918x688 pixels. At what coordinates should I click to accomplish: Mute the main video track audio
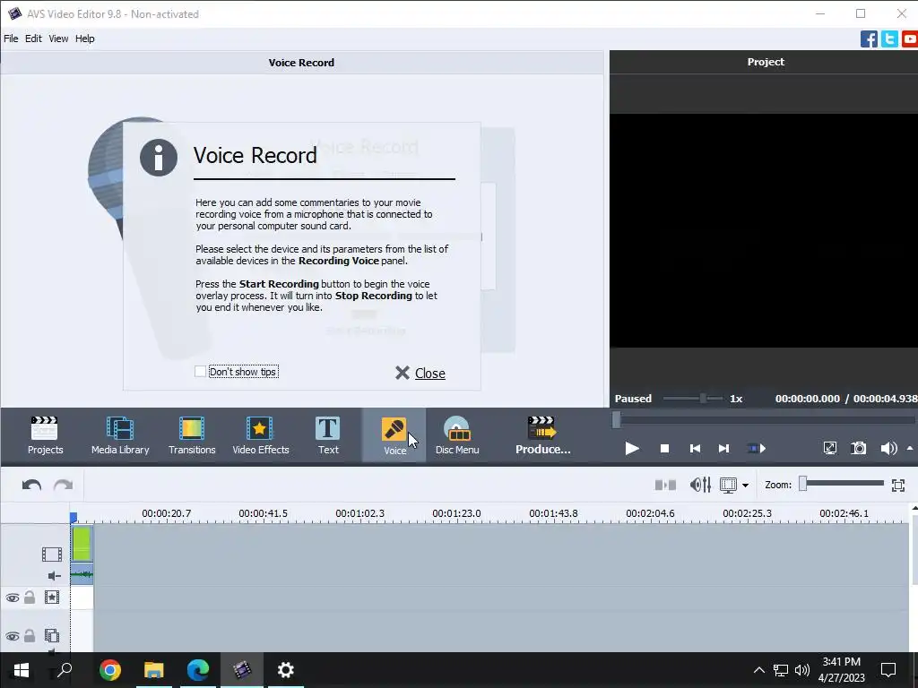click(54, 576)
